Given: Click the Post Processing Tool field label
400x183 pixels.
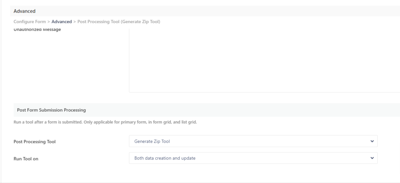Looking at the screenshot, I should (35, 142).
